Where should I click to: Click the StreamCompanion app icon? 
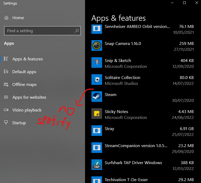[97, 148]
